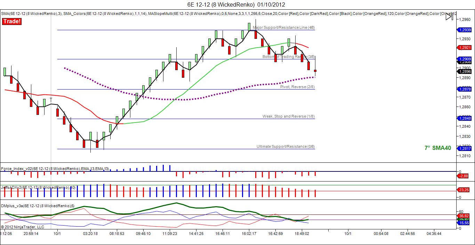Click the Weak, Stop and Reverse (1/8) label
475x245 pixels.
point(289,116)
